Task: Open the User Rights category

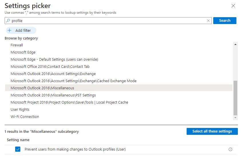Action: [x=20, y=109]
